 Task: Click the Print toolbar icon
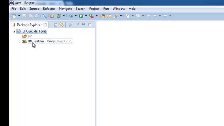[37, 16]
